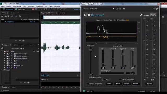Select the Razor tool in toolbar
This screenshot has width=167, height=94.
(x=44, y=9)
